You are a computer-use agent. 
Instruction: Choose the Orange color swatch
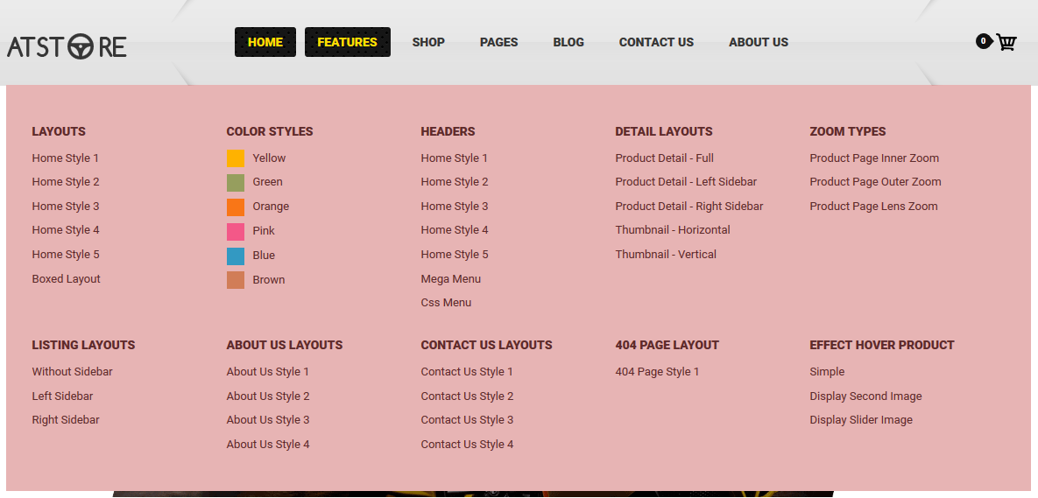click(x=236, y=207)
